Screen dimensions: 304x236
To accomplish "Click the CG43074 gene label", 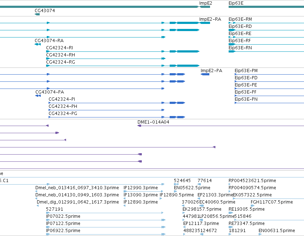I will (x=45, y=11).
